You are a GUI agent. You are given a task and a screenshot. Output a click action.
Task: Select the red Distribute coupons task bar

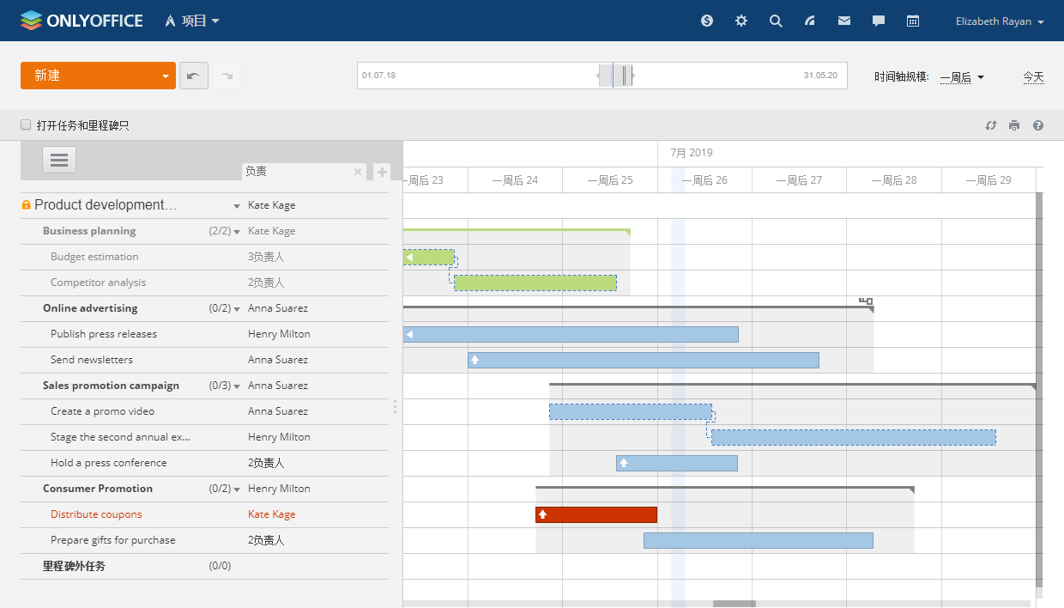[596, 514]
